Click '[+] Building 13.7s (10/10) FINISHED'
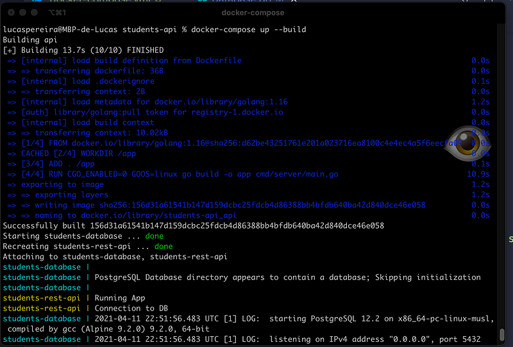The height and width of the screenshot is (347, 513). tap(83, 51)
